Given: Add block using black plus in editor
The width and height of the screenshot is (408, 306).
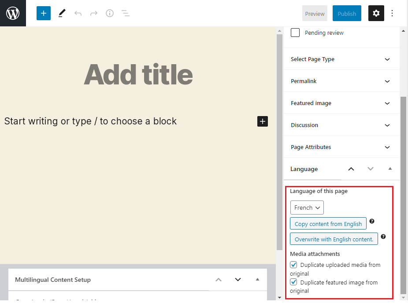Looking at the screenshot, I should click(263, 121).
